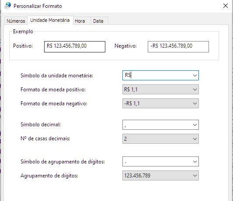Expand the digit grouping symbol dropdown arrow
The image size is (233, 201).
pyautogui.click(x=195, y=162)
